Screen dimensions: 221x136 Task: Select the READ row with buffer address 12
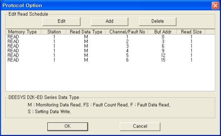[110, 56]
